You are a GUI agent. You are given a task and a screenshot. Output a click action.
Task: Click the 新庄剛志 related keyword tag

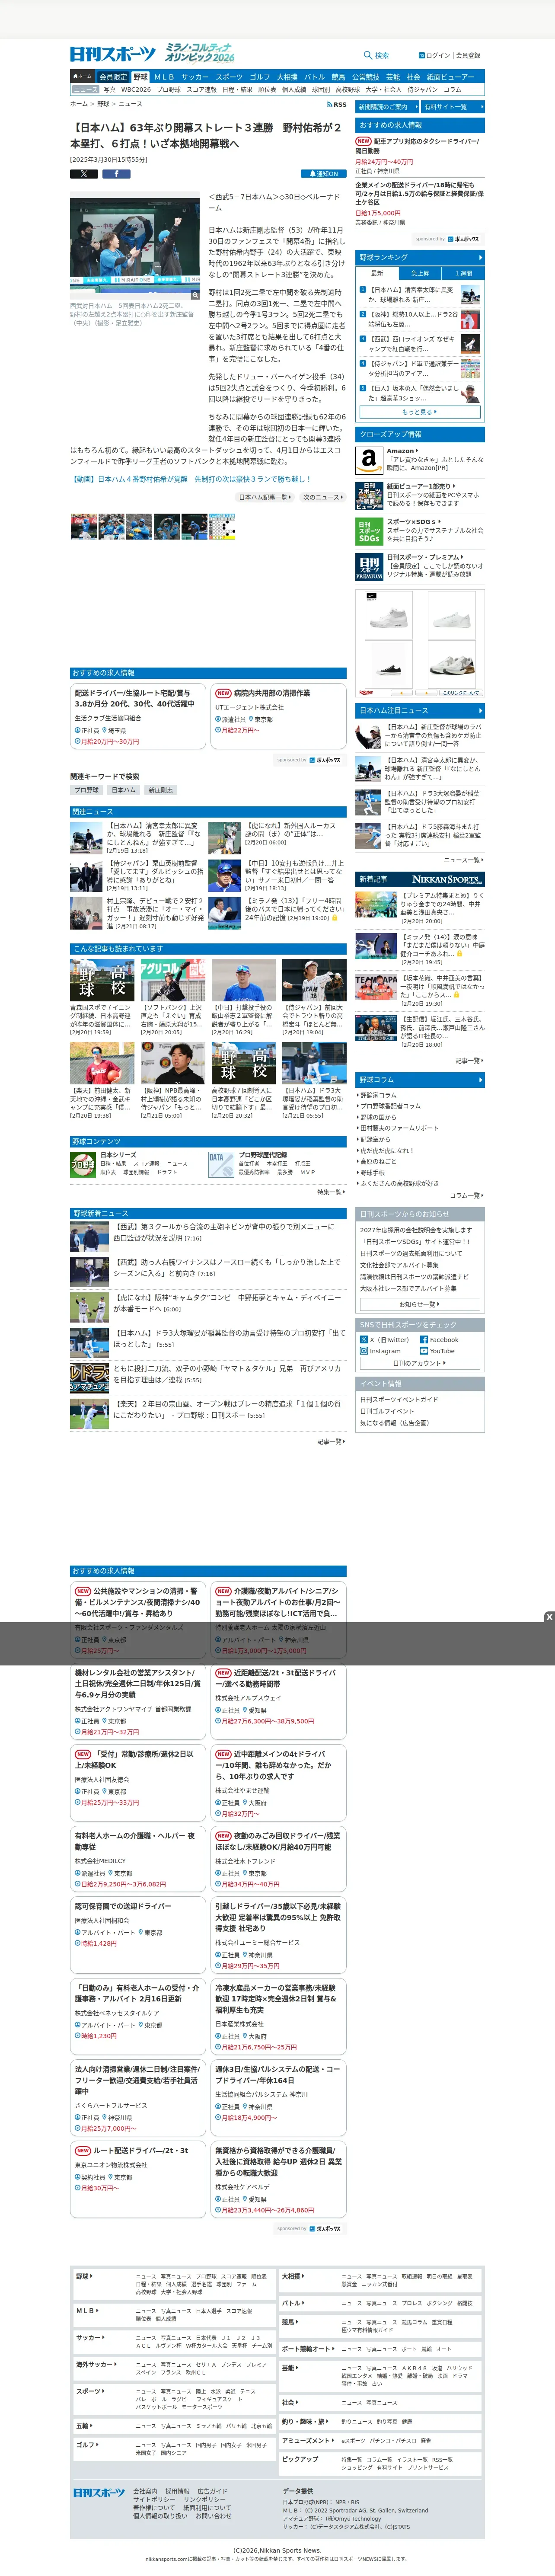coord(160,790)
